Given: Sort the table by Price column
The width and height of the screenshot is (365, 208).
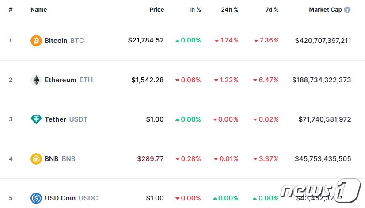Looking at the screenshot, I should [x=157, y=10].
